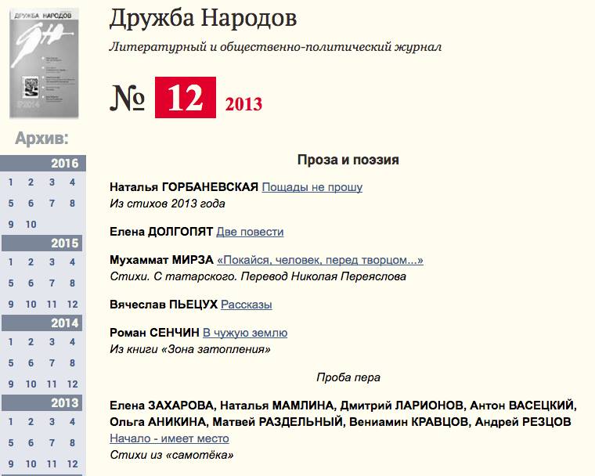The image size is (595, 476).
Task: Open issue 5 of 2016 archive
Action: pyautogui.click(x=11, y=204)
